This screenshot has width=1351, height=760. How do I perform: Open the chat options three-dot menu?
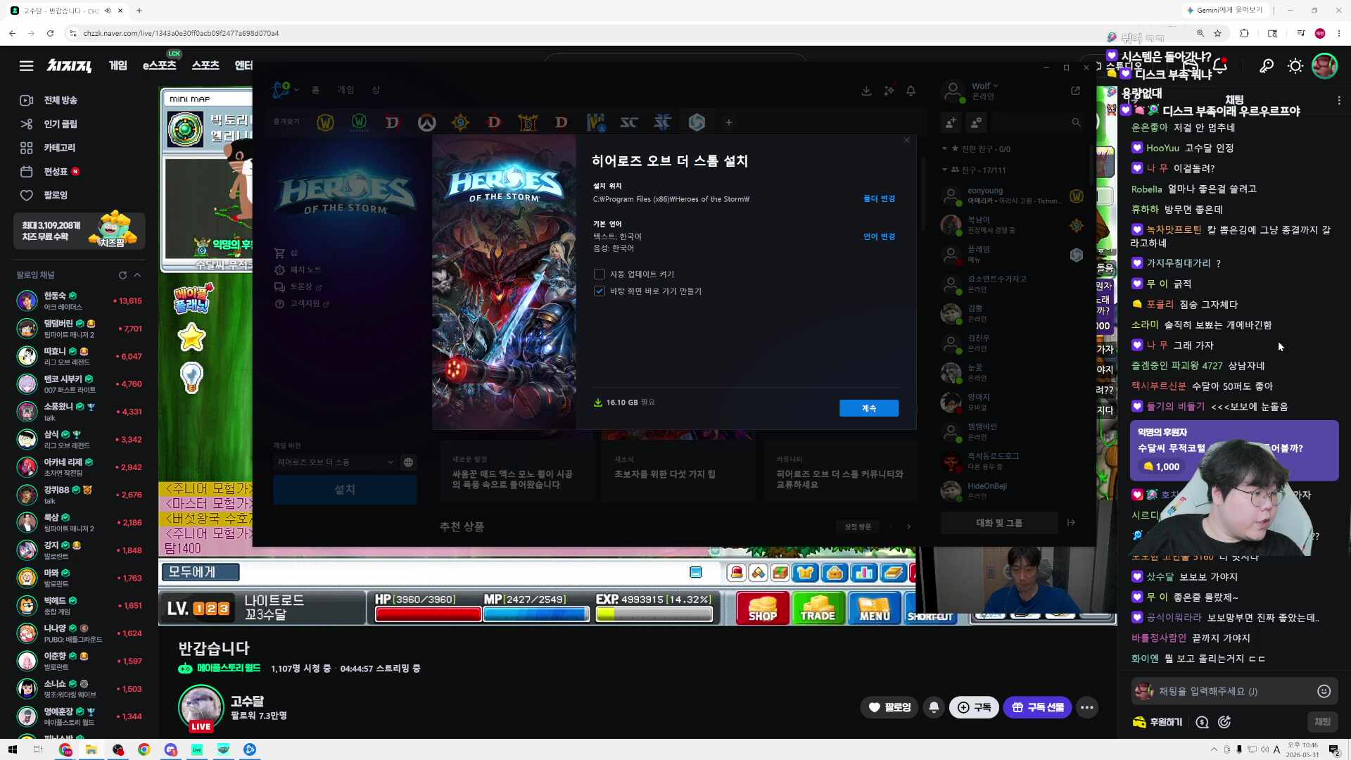click(x=1338, y=101)
